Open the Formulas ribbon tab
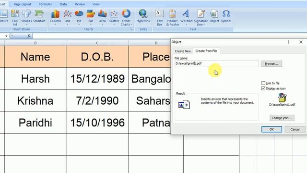 (45, 4)
